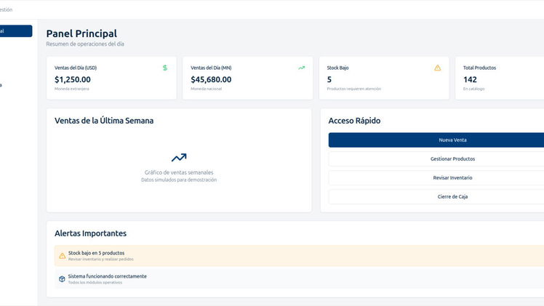The width and height of the screenshot is (544, 306).
Task: Click the Stock Bajo warning triangle icon
Action: pos(438,68)
